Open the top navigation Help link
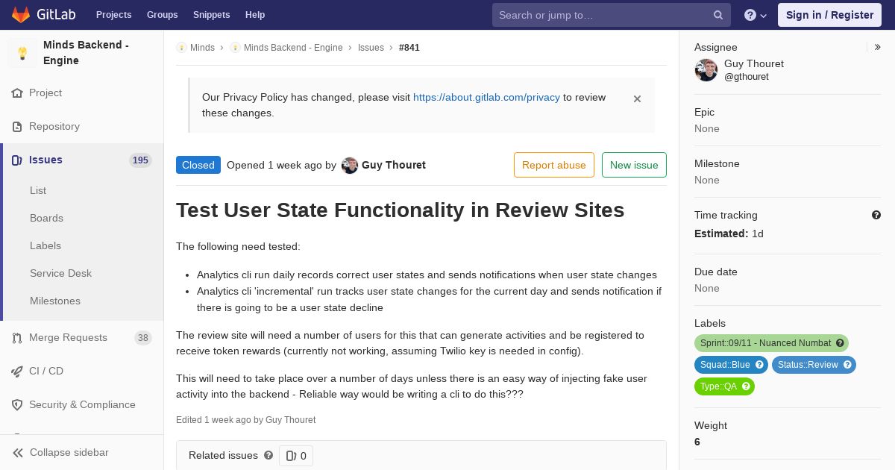This screenshot has height=470, width=895. point(255,15)
